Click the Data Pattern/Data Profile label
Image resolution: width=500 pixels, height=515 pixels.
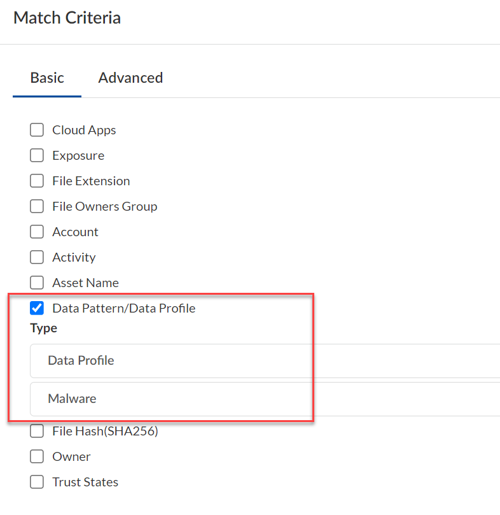(124, 308)
